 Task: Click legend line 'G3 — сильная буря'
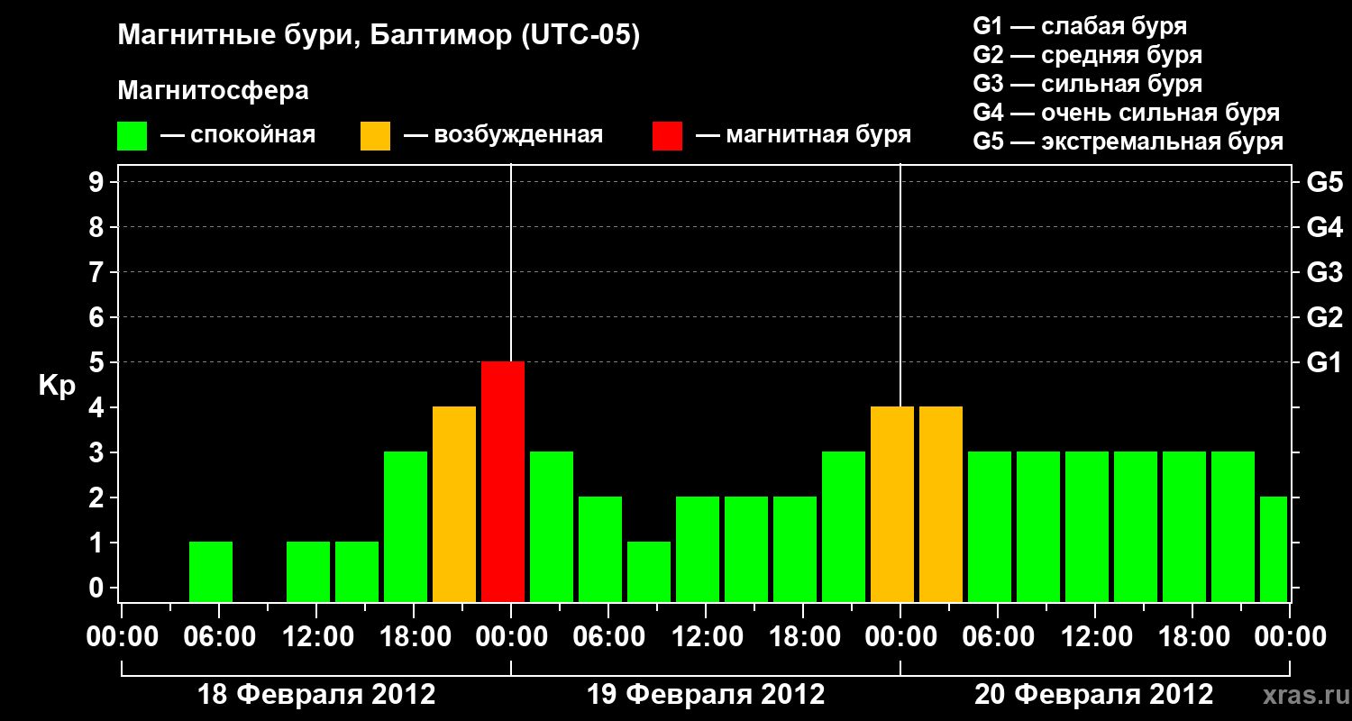1087,84
